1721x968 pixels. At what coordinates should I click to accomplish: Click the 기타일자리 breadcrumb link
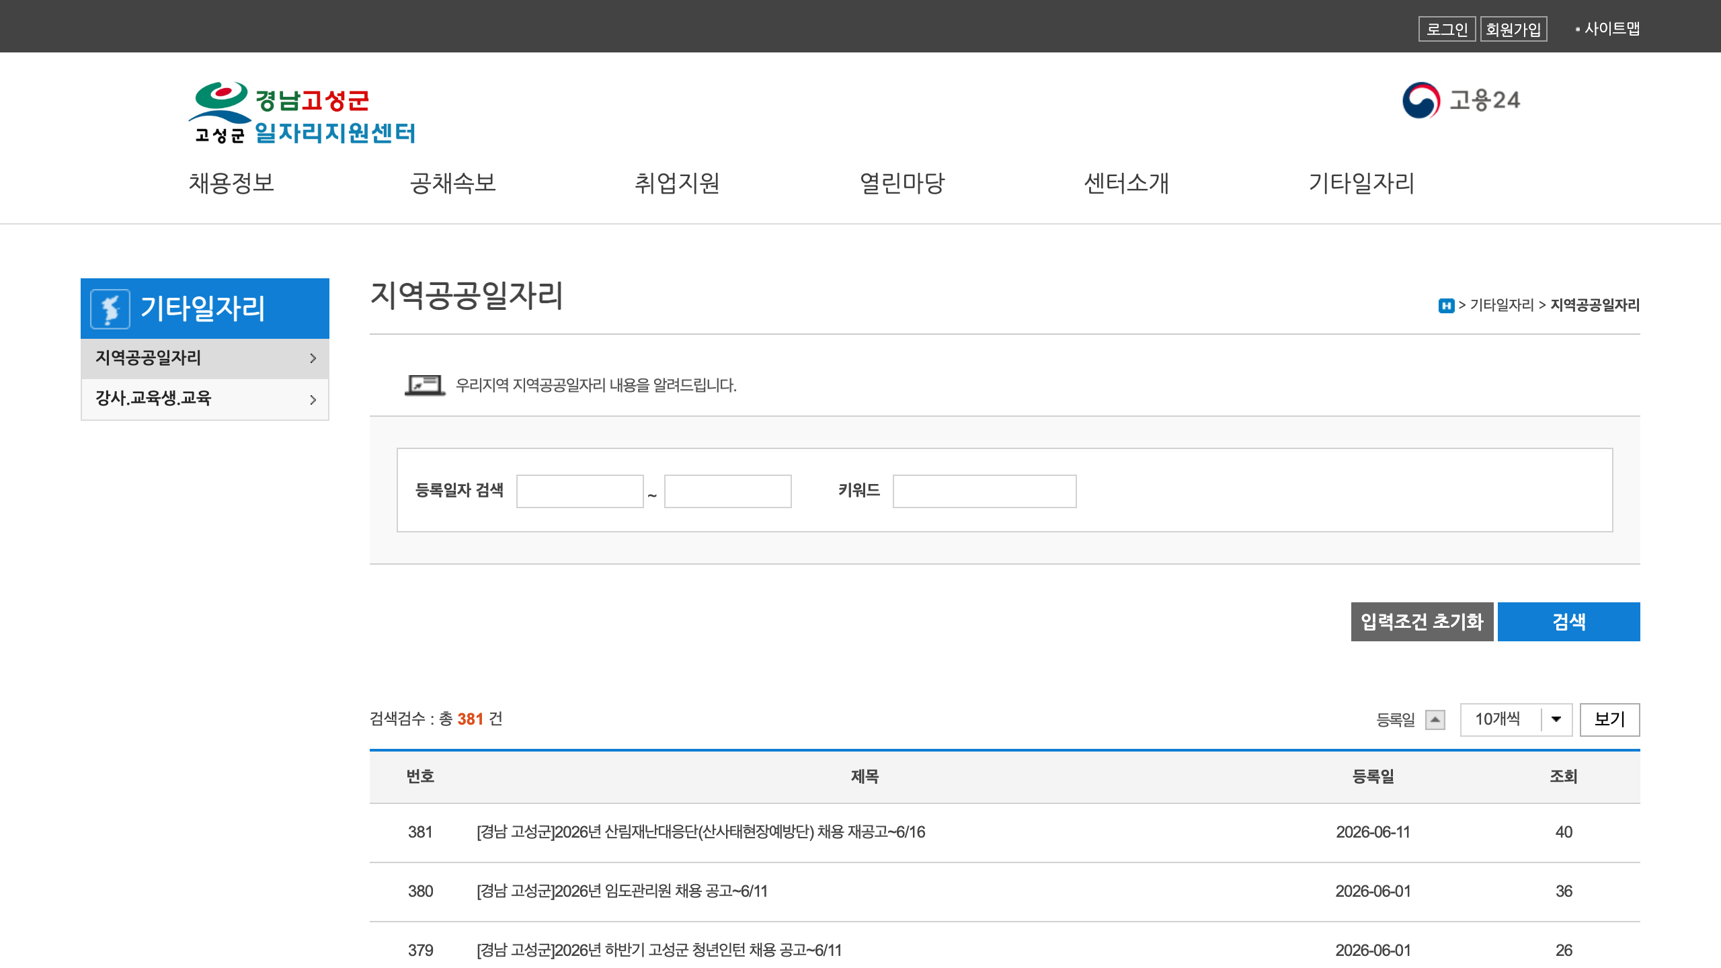(1502, 305)
